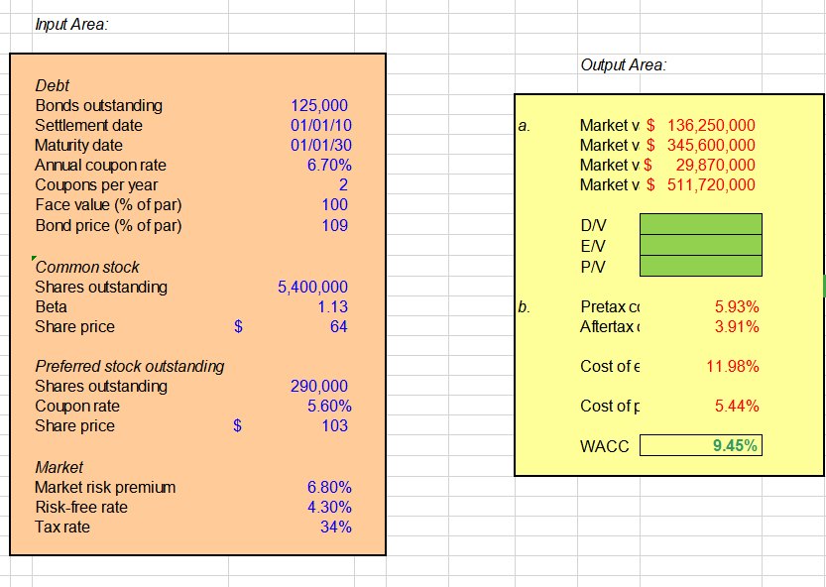Click the green E/V cell
Viewport: 826px width, 587px height.
click(x=700, y=245)
